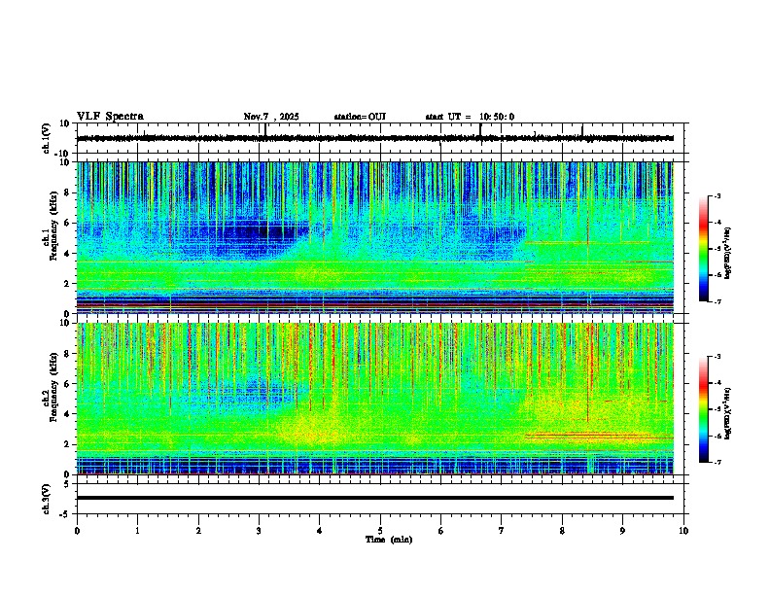This screenshot has width=770, height=595.
Task: Click the "ch.1(V)" waveform axis label
Action: coord(47,138)
